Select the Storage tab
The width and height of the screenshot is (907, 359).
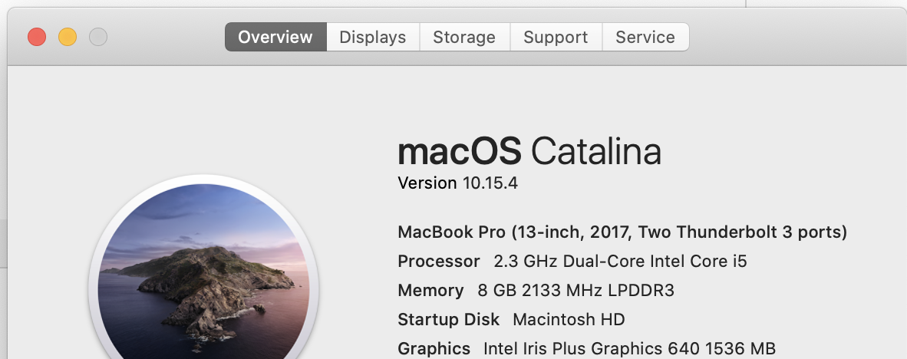click(464, 37)
